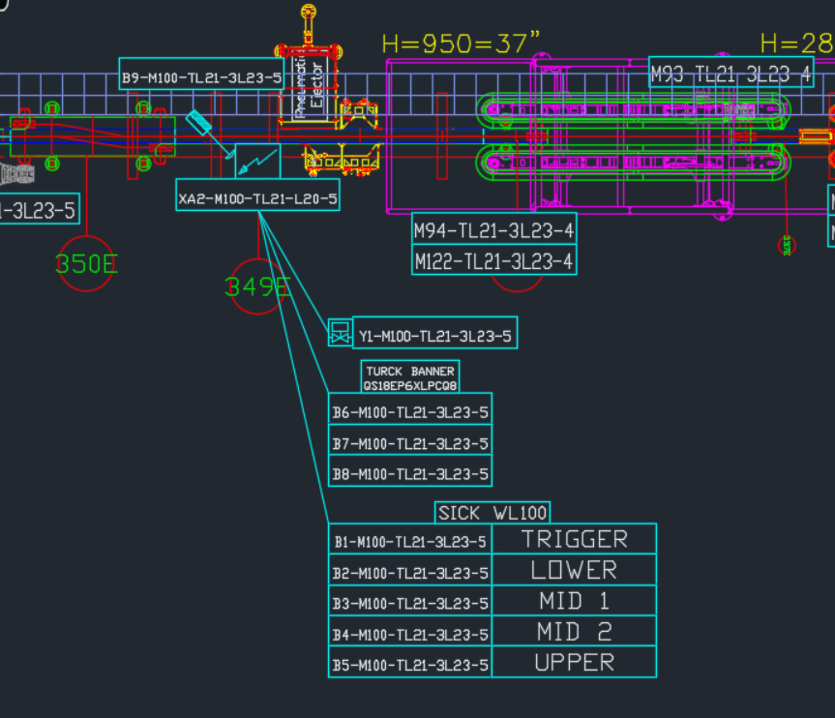Select the M122-TL21-3L23-4 label
Image resolution: width=835 pixels, height=718 pixels.
click(494, 259)
